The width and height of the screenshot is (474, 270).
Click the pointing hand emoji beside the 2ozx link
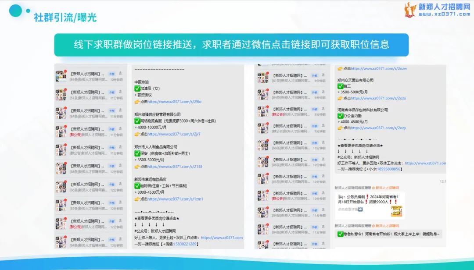click(x=340, y=98)
